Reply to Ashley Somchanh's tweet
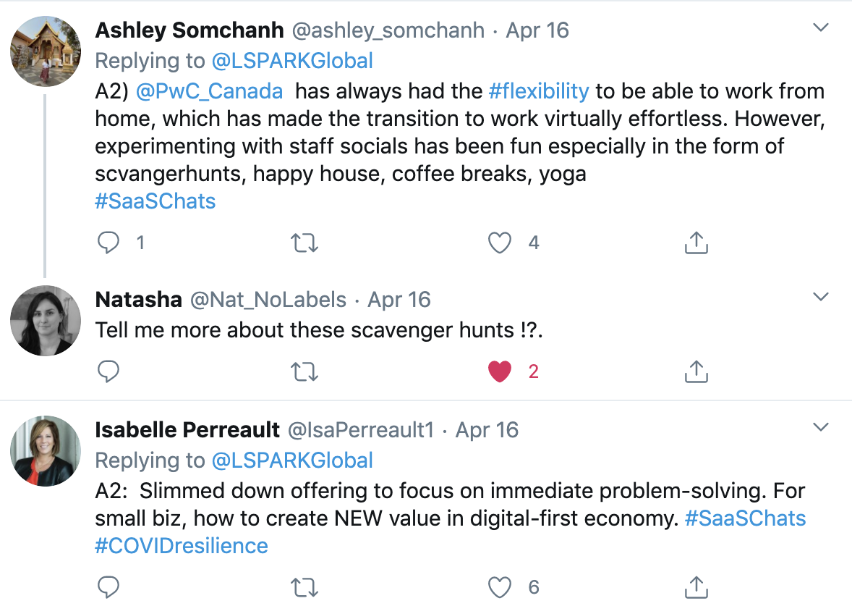This screenshot has width=852, height=614. [x=108, y=243]
